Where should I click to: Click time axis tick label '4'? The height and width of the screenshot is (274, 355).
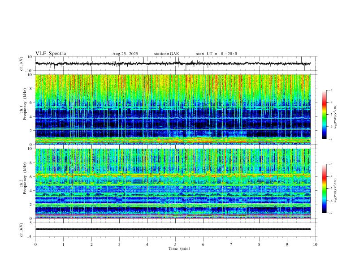tap(147, 244)
